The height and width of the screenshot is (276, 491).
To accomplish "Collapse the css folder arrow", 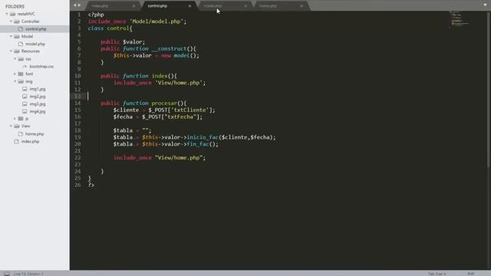I will [15, 59].
